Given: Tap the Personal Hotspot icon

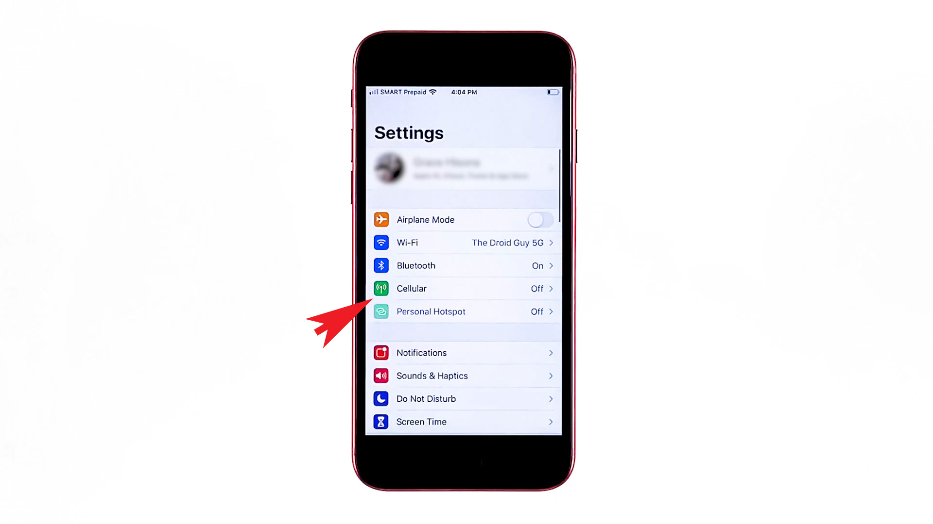Looking at the screenshot, I should 381,311.
